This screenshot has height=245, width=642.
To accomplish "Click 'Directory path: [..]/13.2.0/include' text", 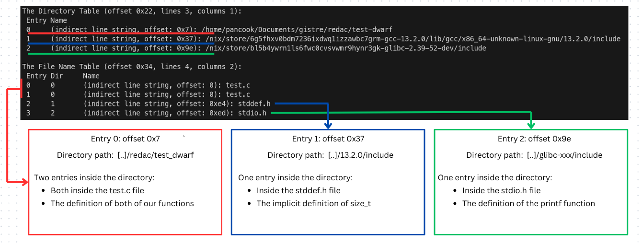I will pos(331,155).
